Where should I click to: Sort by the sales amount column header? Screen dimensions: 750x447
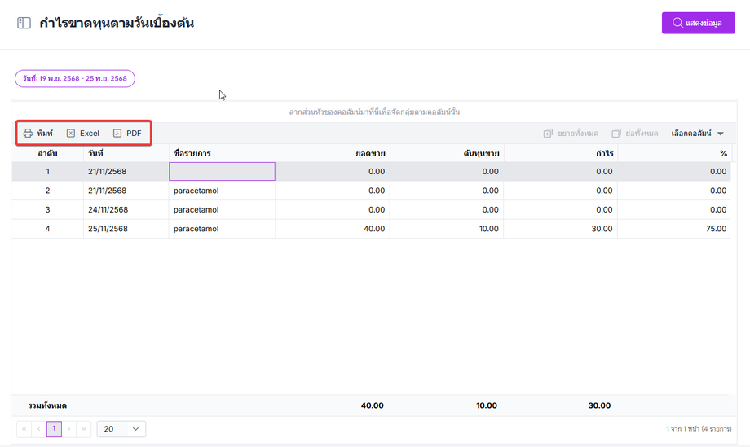point(370,152)
